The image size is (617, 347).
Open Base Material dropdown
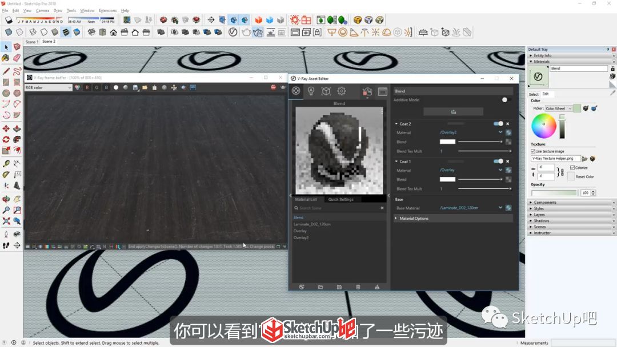click(500, 208)
